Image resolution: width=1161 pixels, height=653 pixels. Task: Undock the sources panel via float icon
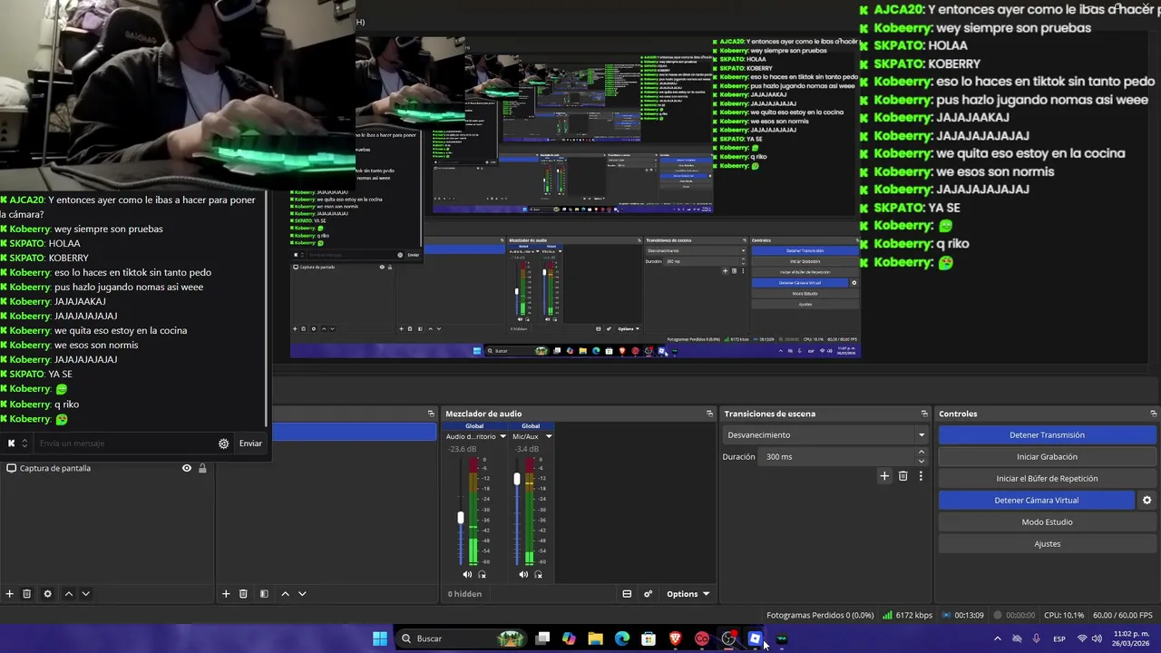pyautogui.click(x=431, y=414)
